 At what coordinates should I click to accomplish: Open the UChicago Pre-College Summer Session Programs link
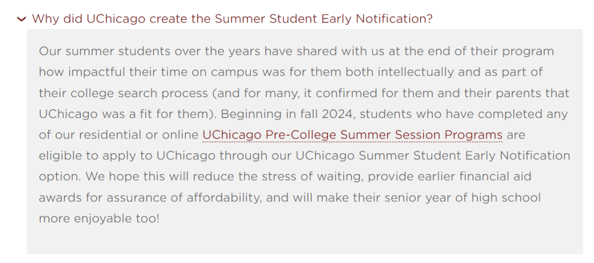click(x=353, y=135)
